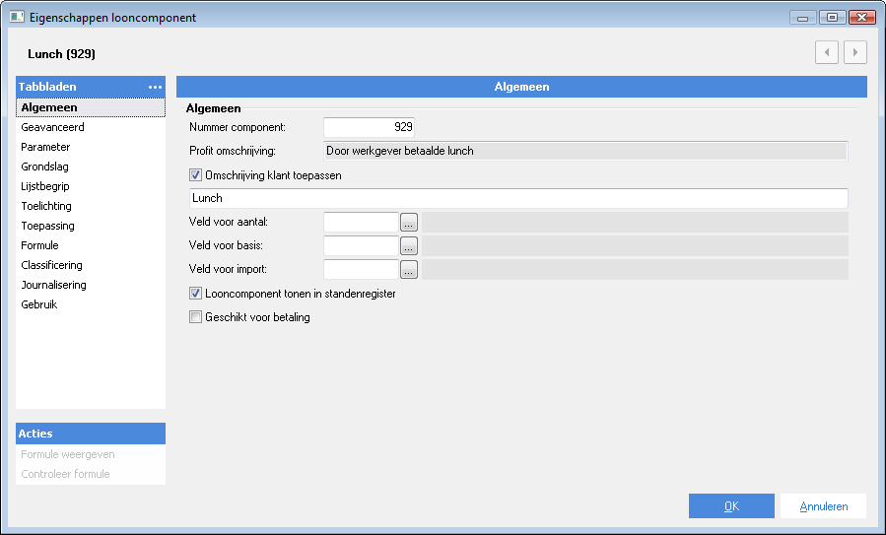Image resolution: width=886 pixels, height=535 pixels.
Task: Open the Formule tab
Action: pyautogui.click(x=91, y=245)
